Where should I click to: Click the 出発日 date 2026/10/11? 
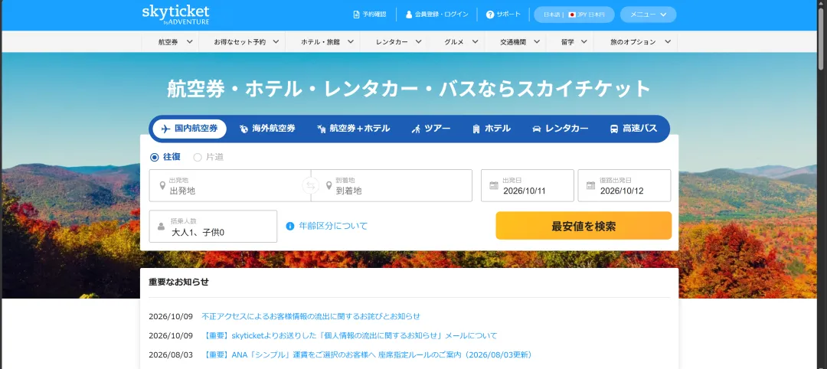(x=525, y=191)
